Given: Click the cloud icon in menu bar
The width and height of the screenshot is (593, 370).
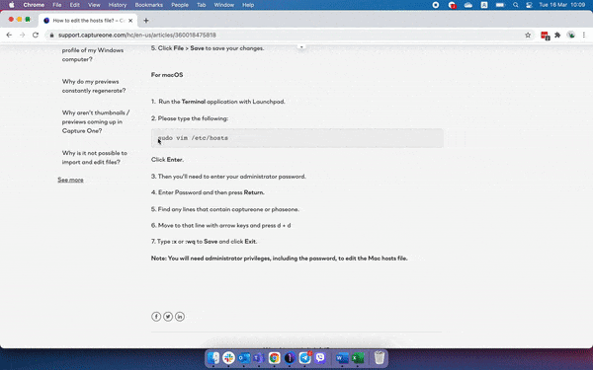Looking at the screenshot, I should tap(468, 5).
